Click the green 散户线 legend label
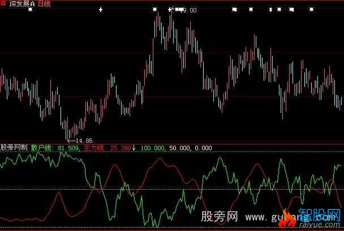The image size is (344, 231). [41, 148]
